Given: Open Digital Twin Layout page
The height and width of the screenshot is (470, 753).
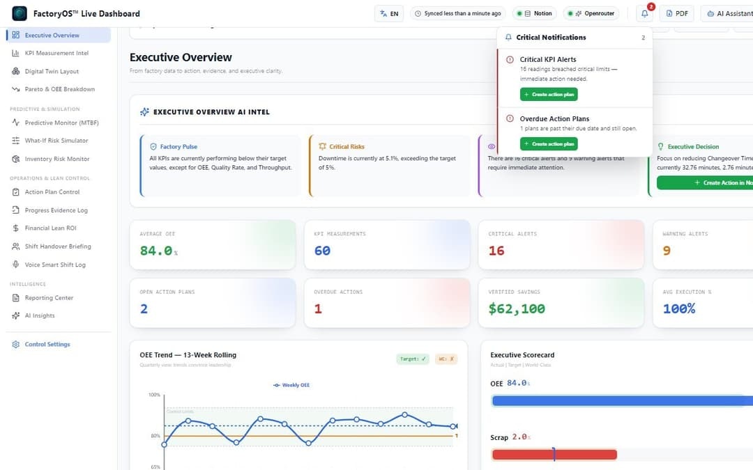Looking at the screenshot, I should click(x=59, y=71).
